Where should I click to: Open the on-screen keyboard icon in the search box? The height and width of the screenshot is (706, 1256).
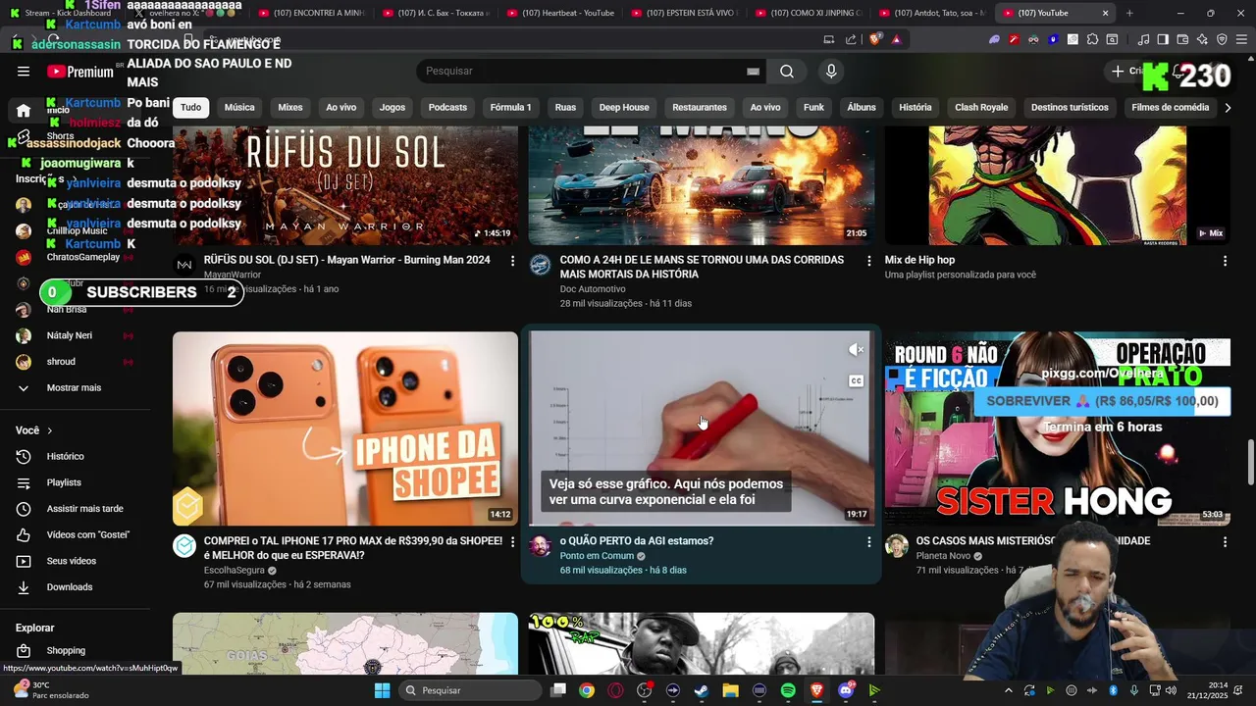coord(753,72)
